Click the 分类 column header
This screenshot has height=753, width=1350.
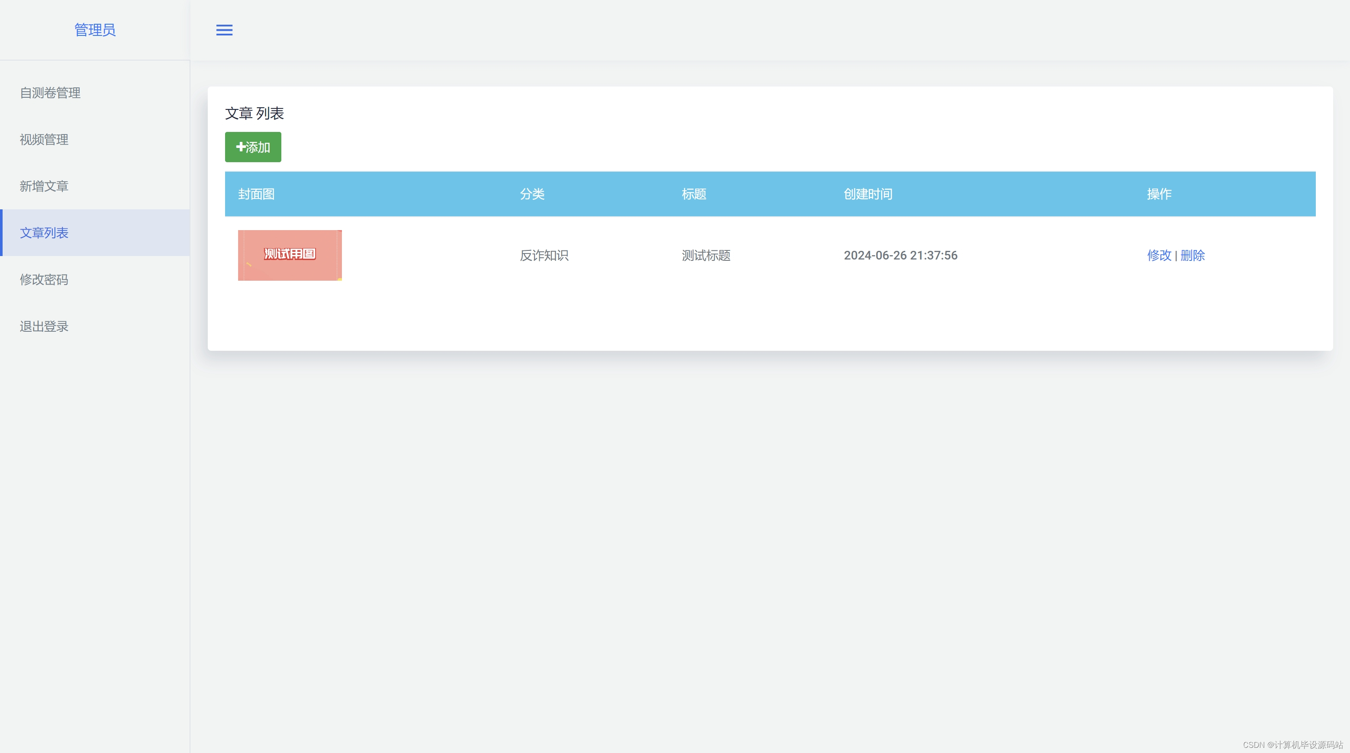[x=532, y=194]
